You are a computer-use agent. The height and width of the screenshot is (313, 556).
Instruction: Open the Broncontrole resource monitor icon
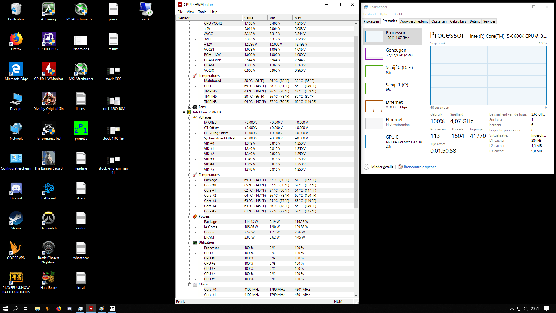(400, 167)
